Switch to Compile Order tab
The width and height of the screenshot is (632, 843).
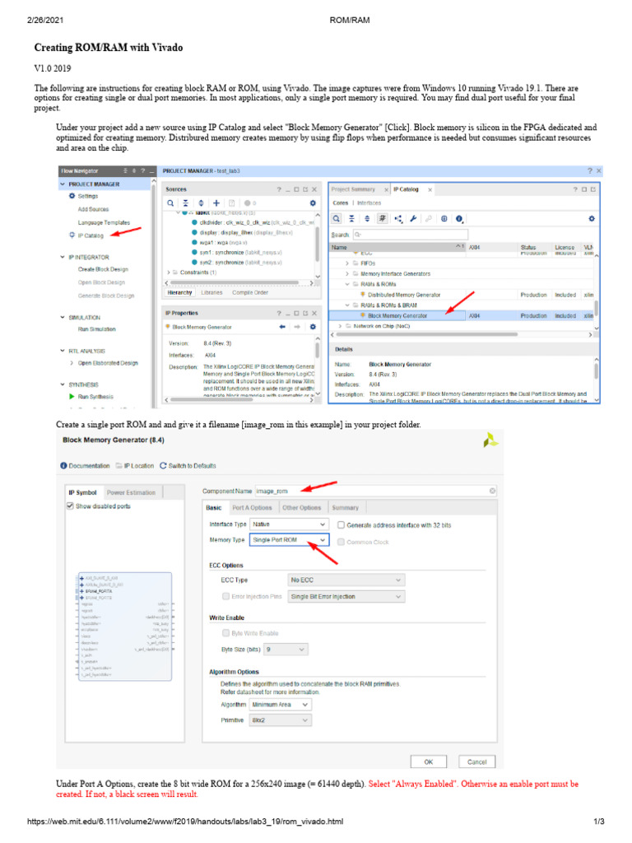click(250, 293)
